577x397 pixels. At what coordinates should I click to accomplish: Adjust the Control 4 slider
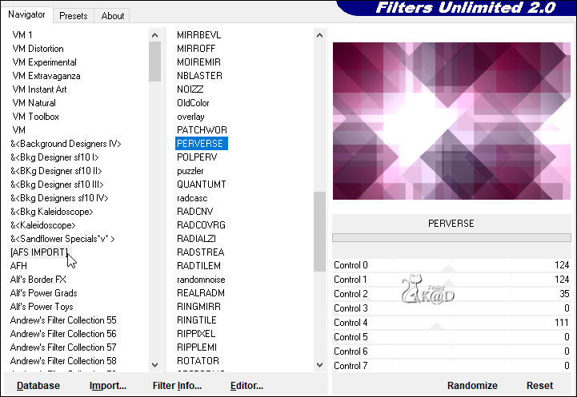tap(451, 323)
